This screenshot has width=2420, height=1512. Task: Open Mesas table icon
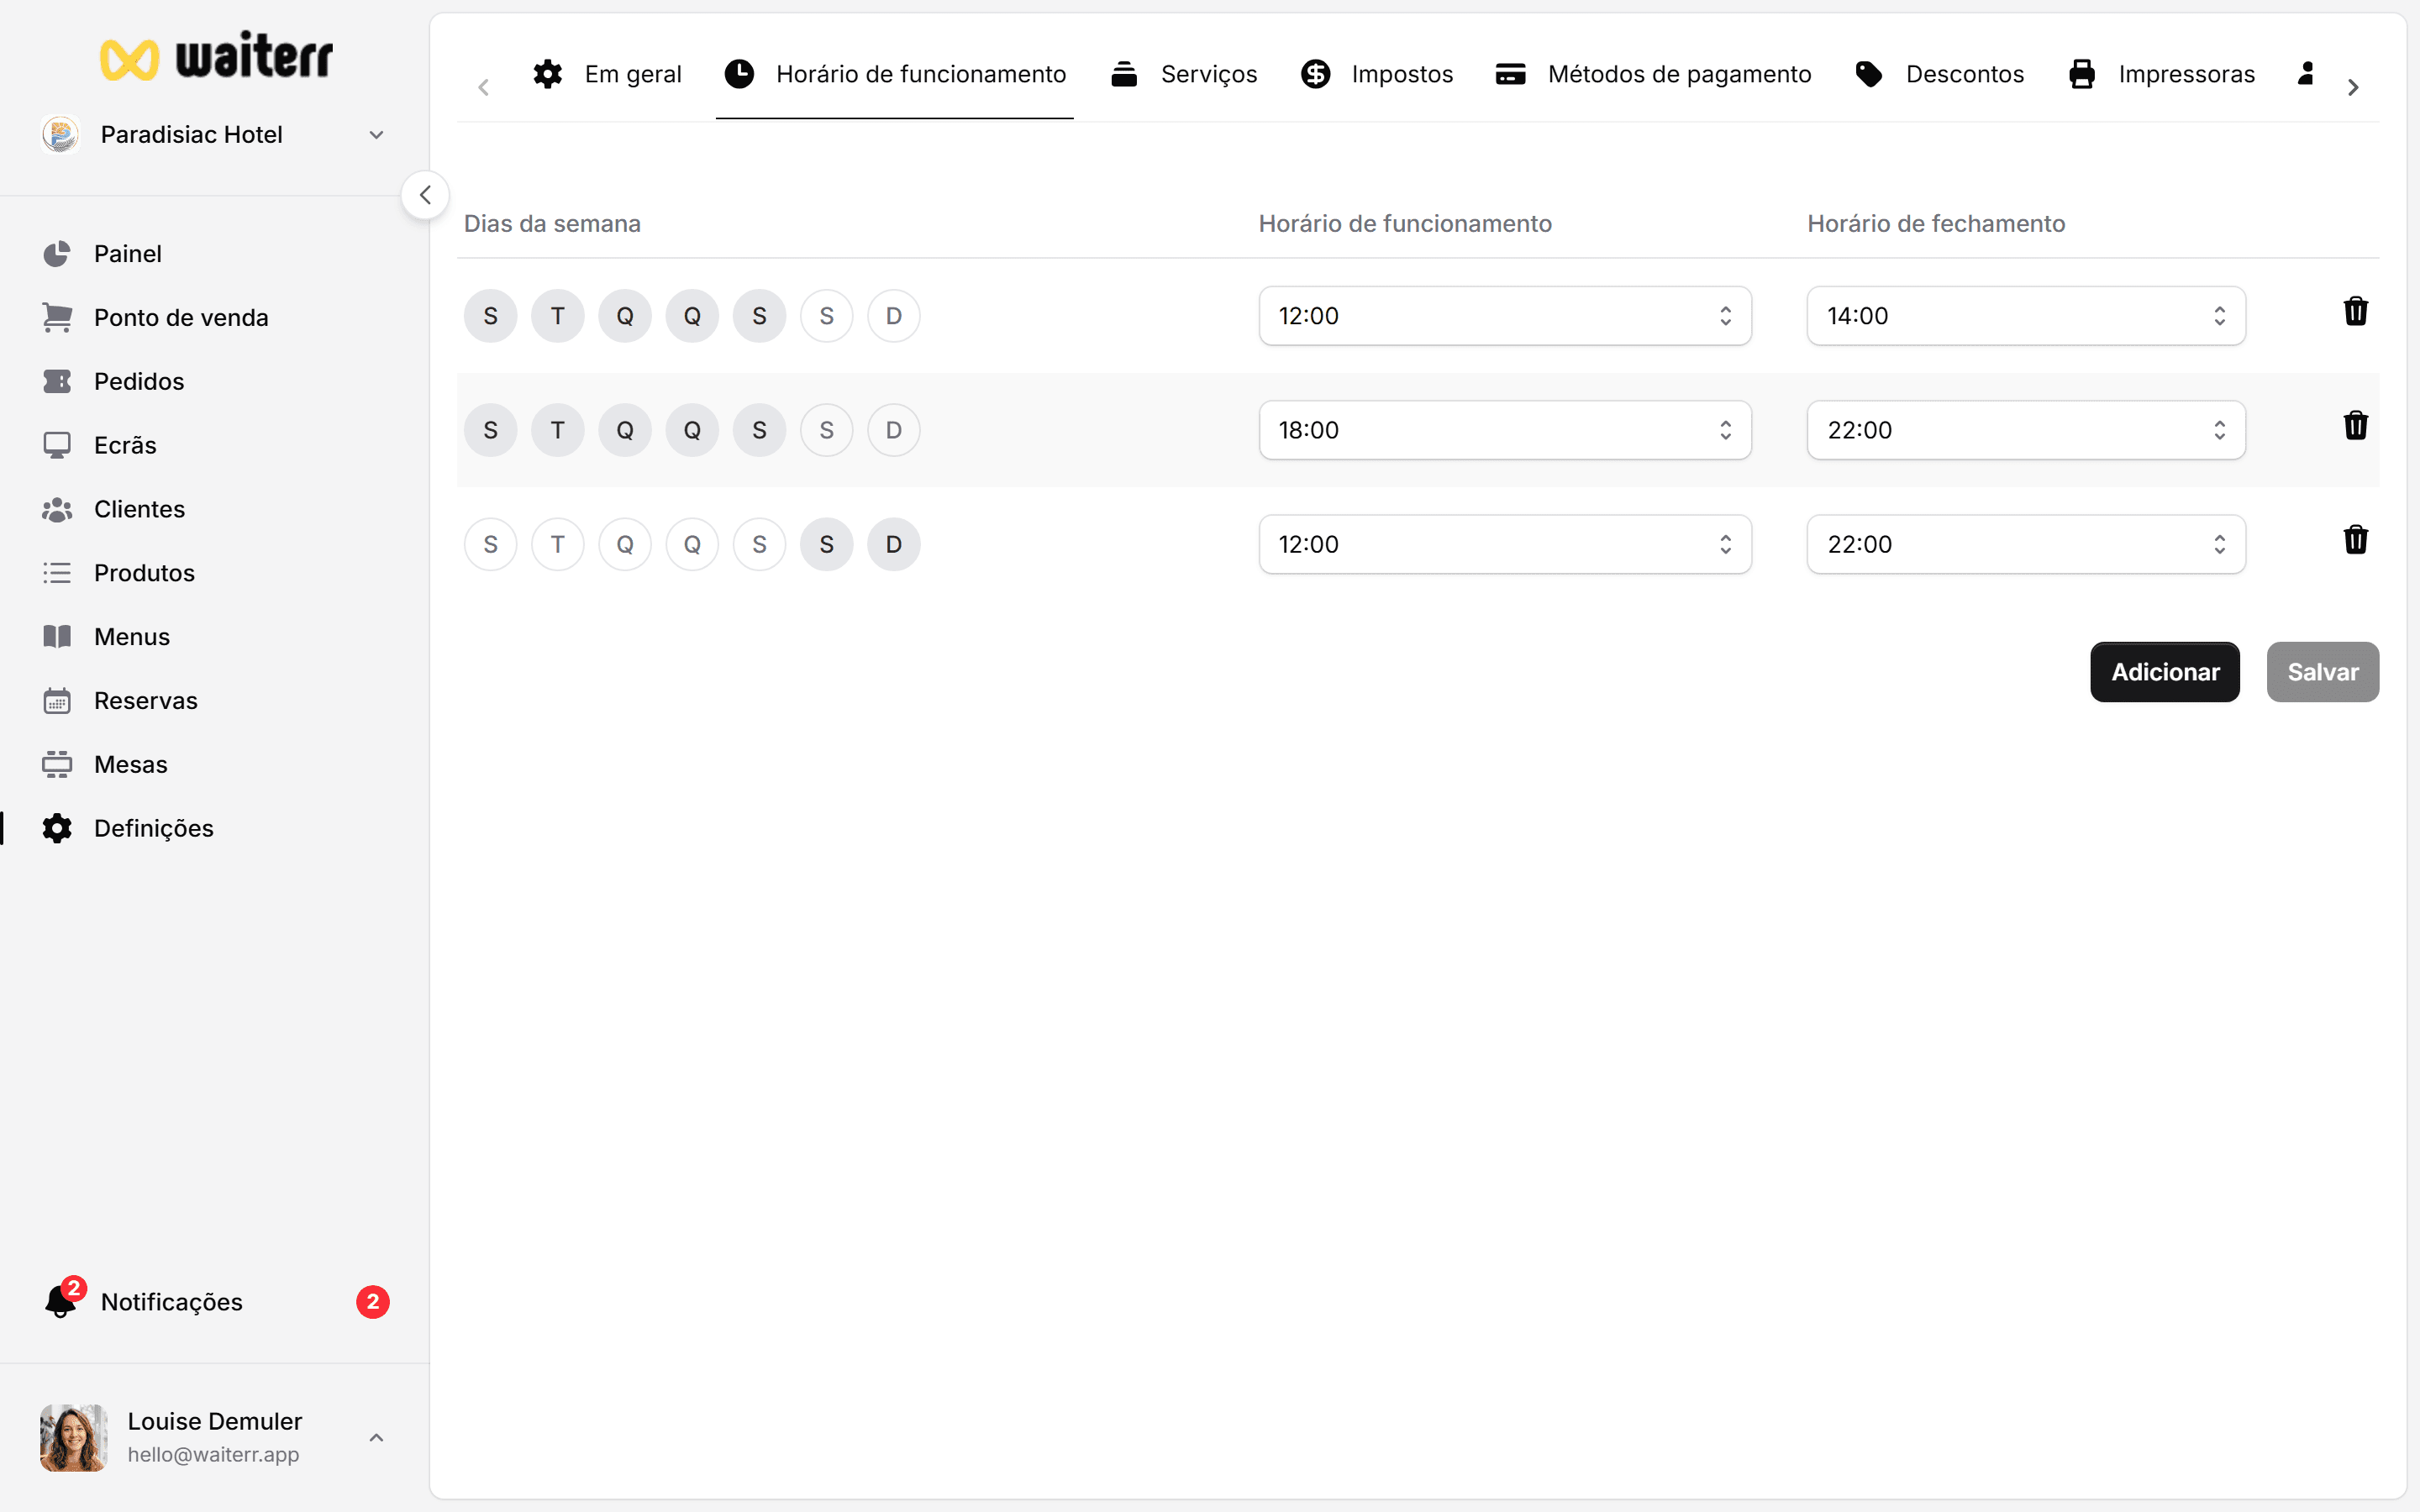57,764
